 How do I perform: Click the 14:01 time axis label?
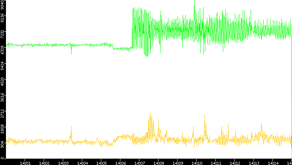click(x=25, y=163)
